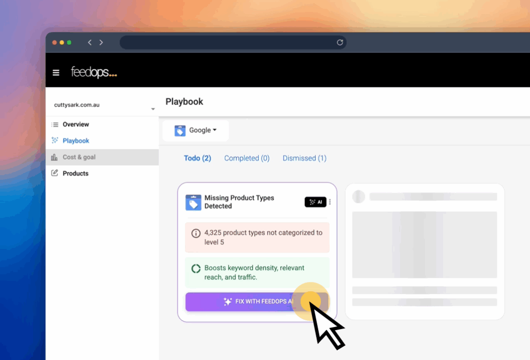Go back with the browser back arrow
The height and width of the screenshot is (360, 530).
pyautogui.click(x=90, y=42)
